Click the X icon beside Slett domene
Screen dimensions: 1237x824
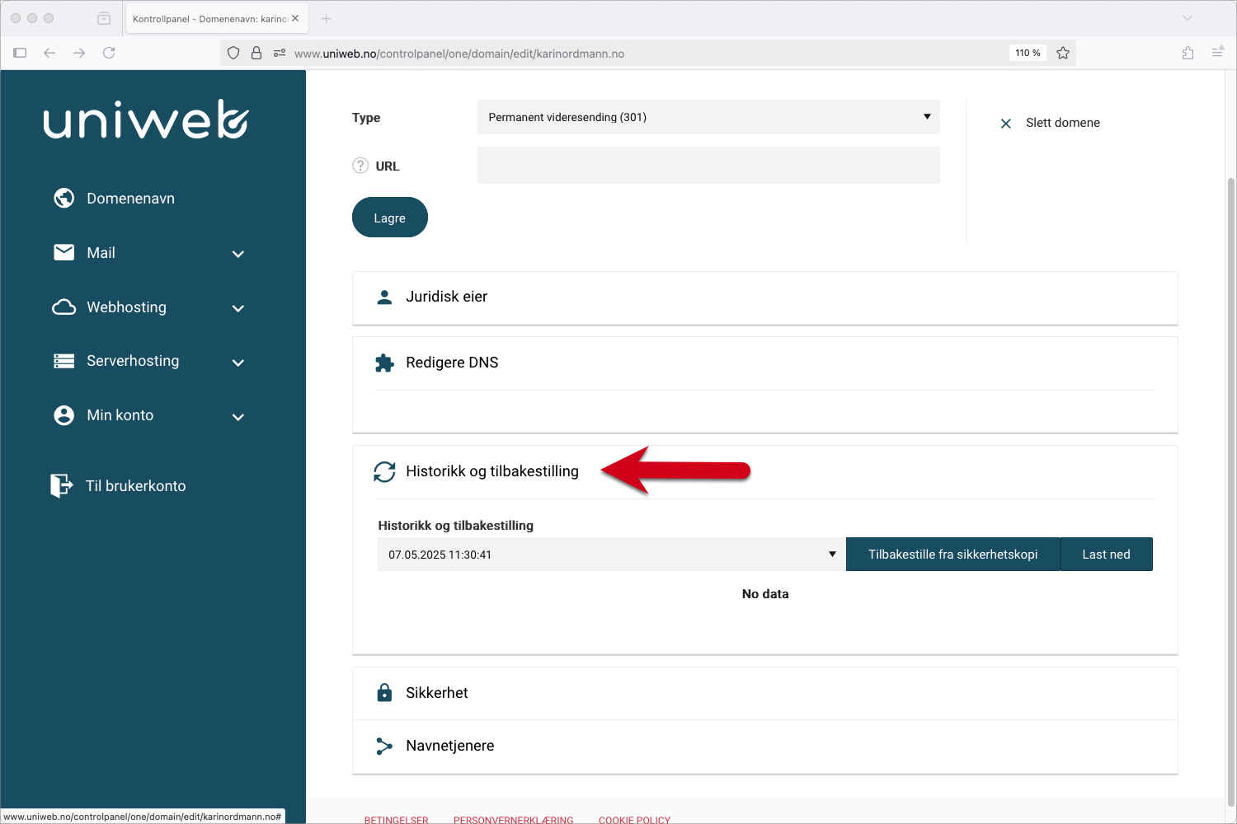[1005, 124]
